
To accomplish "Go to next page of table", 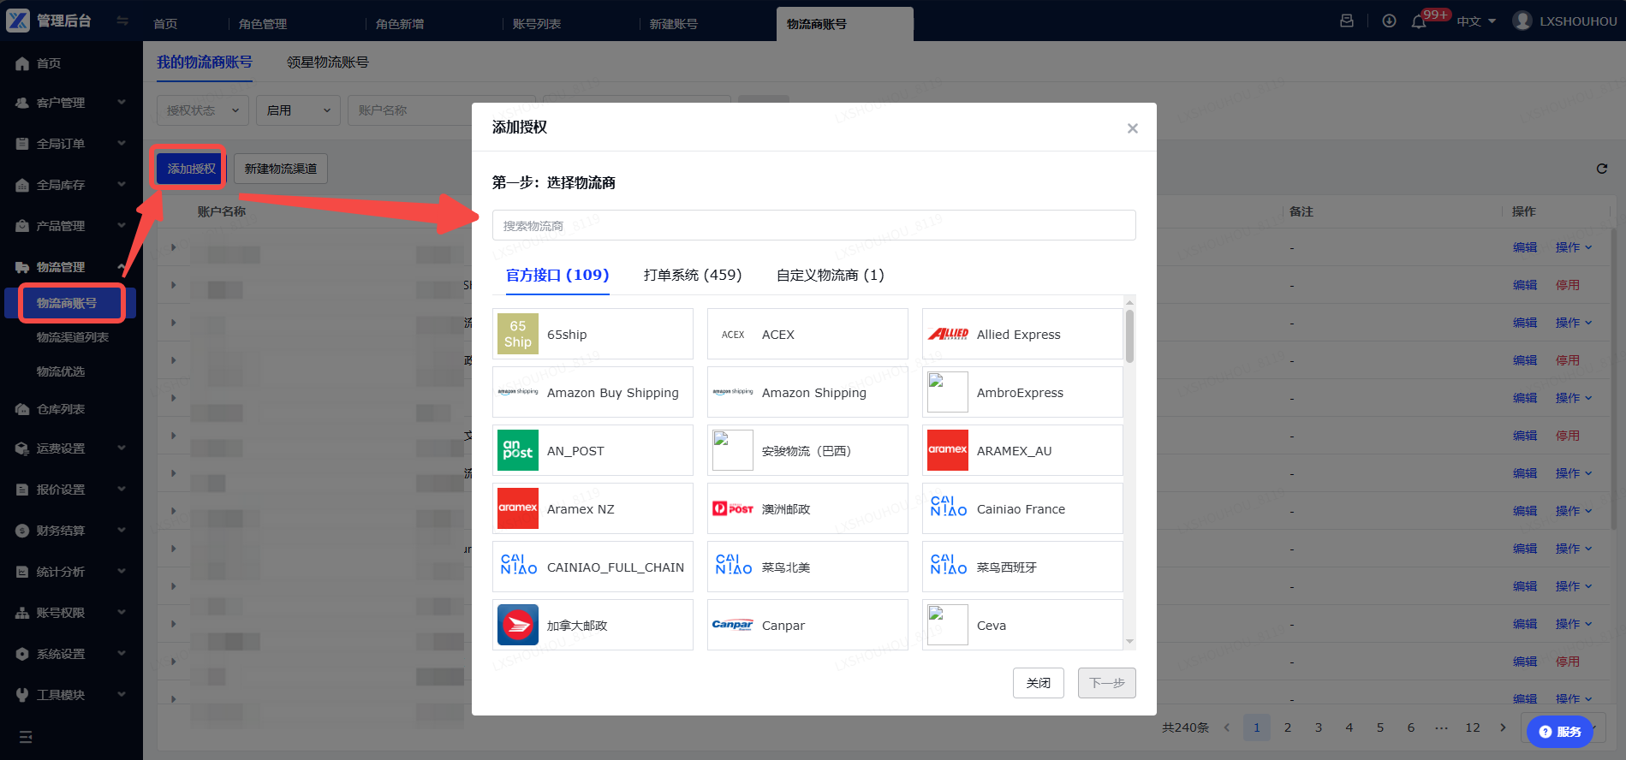I will (1503, 727).
